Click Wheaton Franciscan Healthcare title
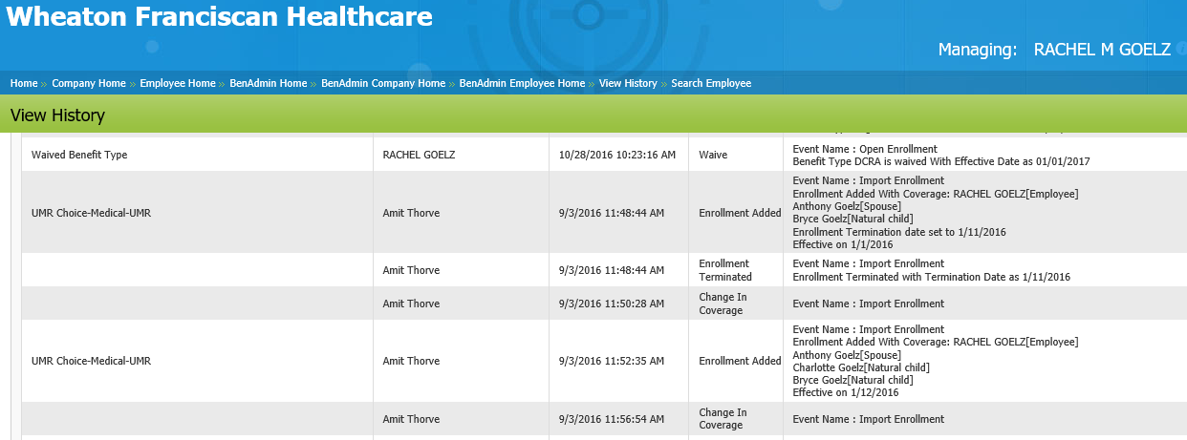The image size is (1187, 440). click(x=219, y=16)
